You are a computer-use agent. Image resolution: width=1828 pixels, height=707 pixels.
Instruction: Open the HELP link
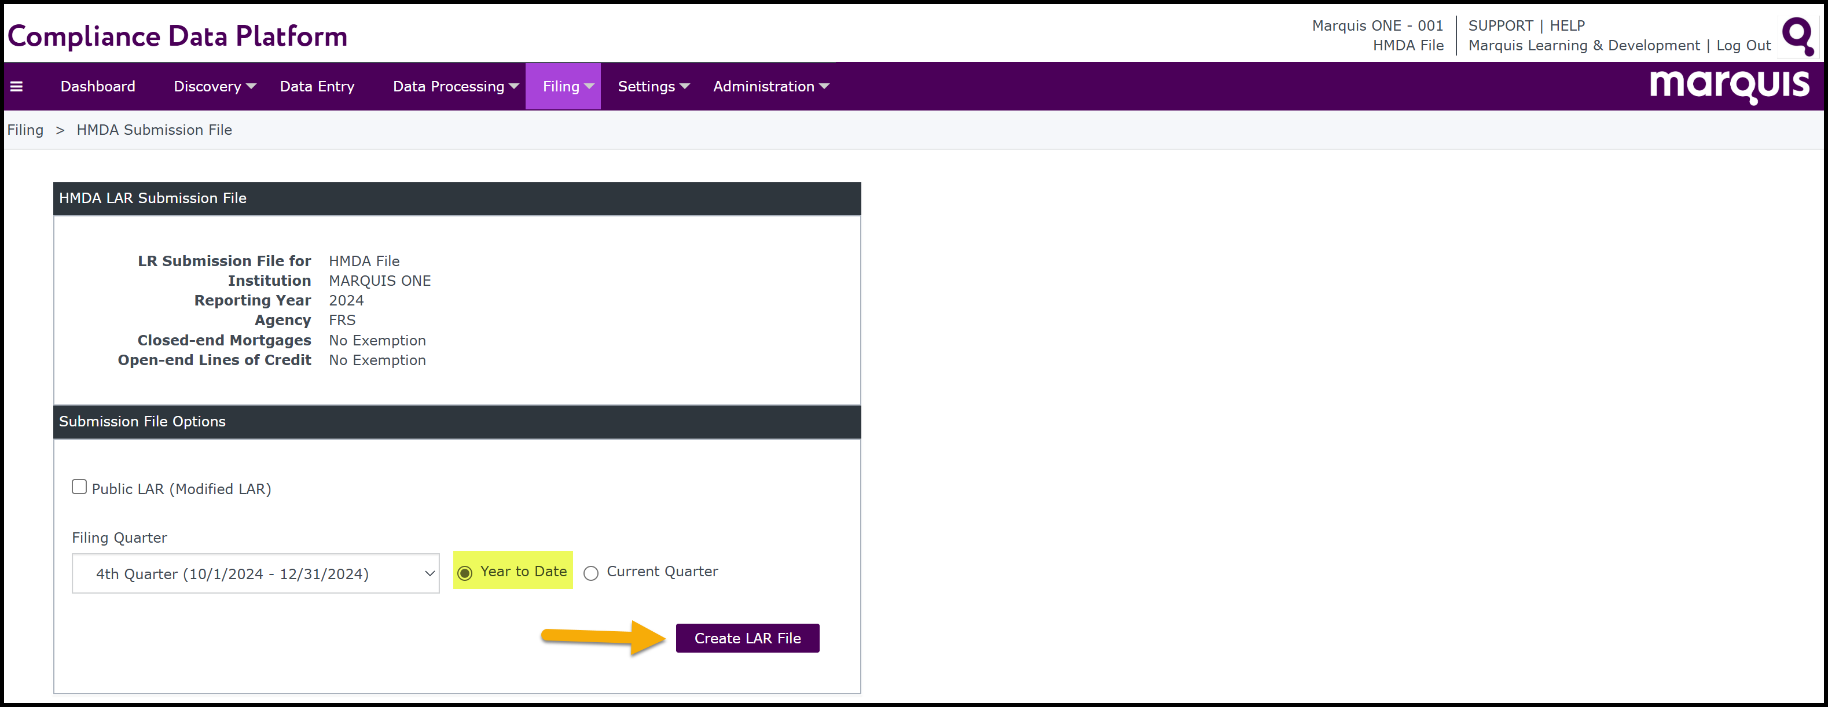tap(1567, 25)
